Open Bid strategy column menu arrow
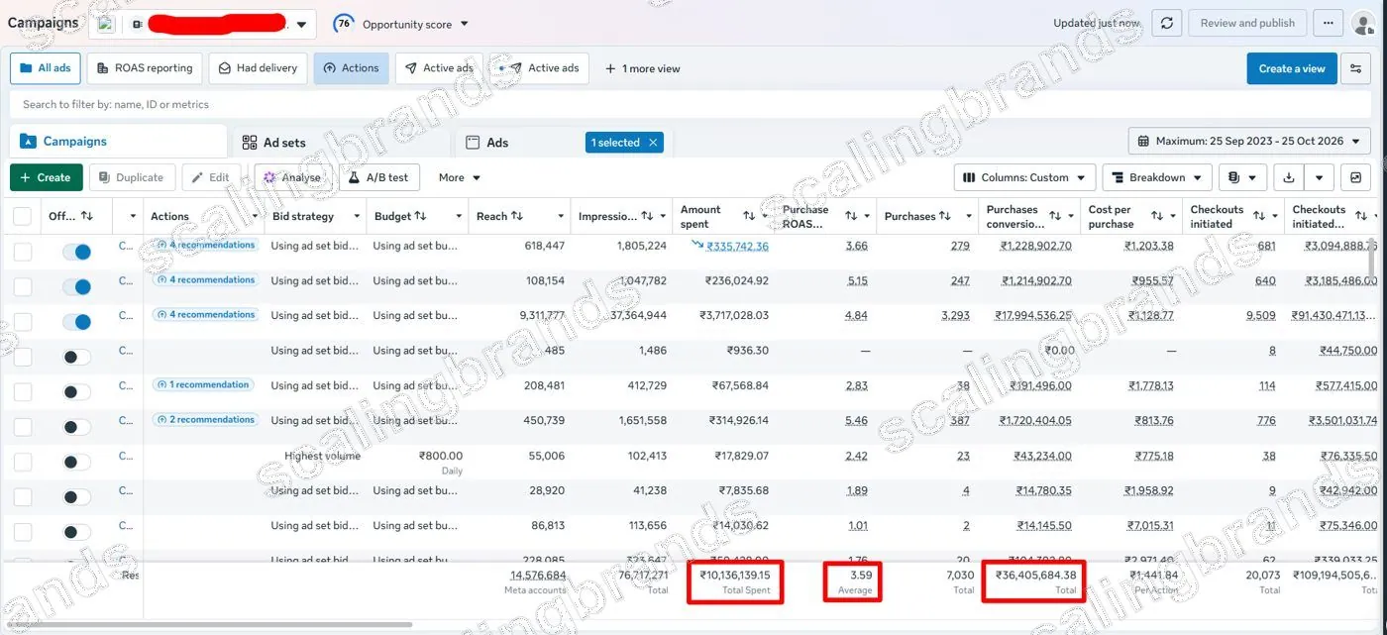Screen dimensions: 1387x635 click(x=356, y=216)
